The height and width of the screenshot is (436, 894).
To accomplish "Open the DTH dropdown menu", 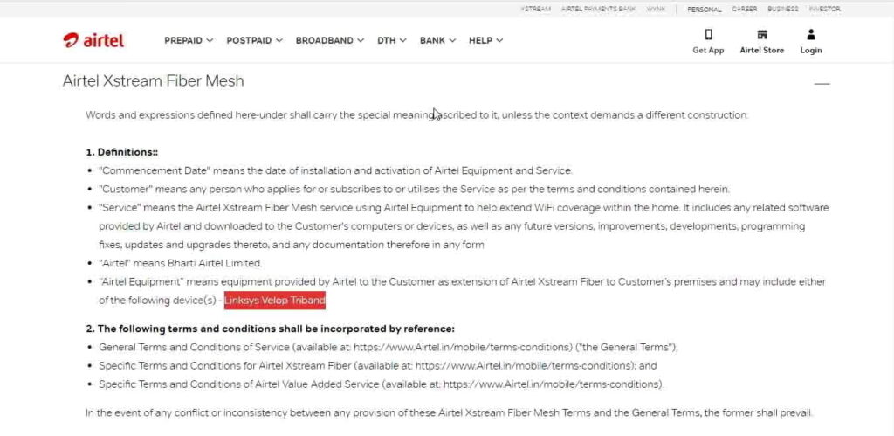I will [392, 40].
